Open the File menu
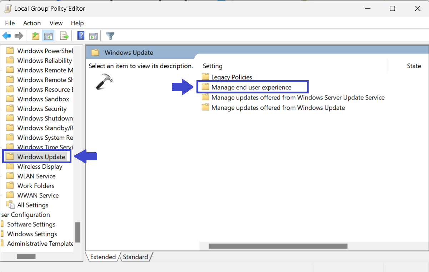 pyautogui.click(x=10, y=23)
